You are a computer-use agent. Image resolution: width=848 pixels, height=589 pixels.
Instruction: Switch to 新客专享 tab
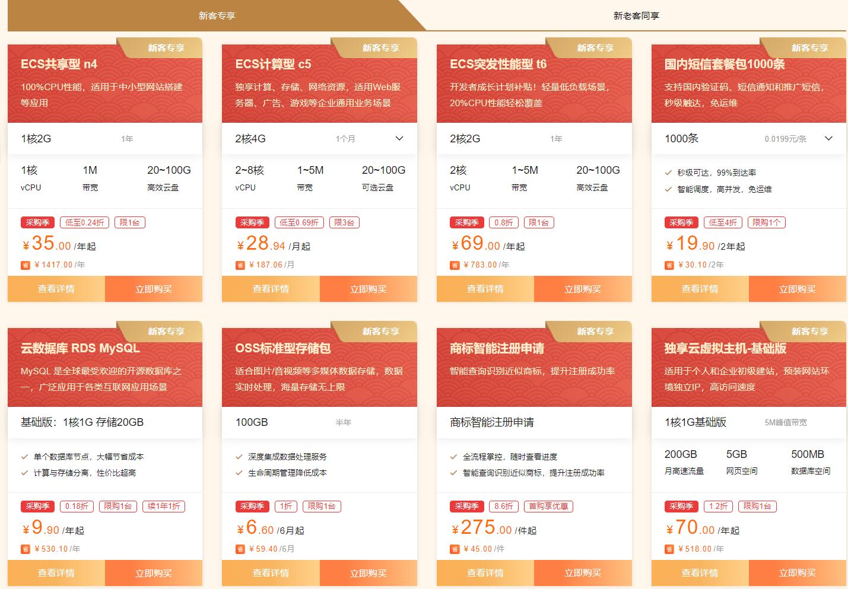(x=217, y=15)
